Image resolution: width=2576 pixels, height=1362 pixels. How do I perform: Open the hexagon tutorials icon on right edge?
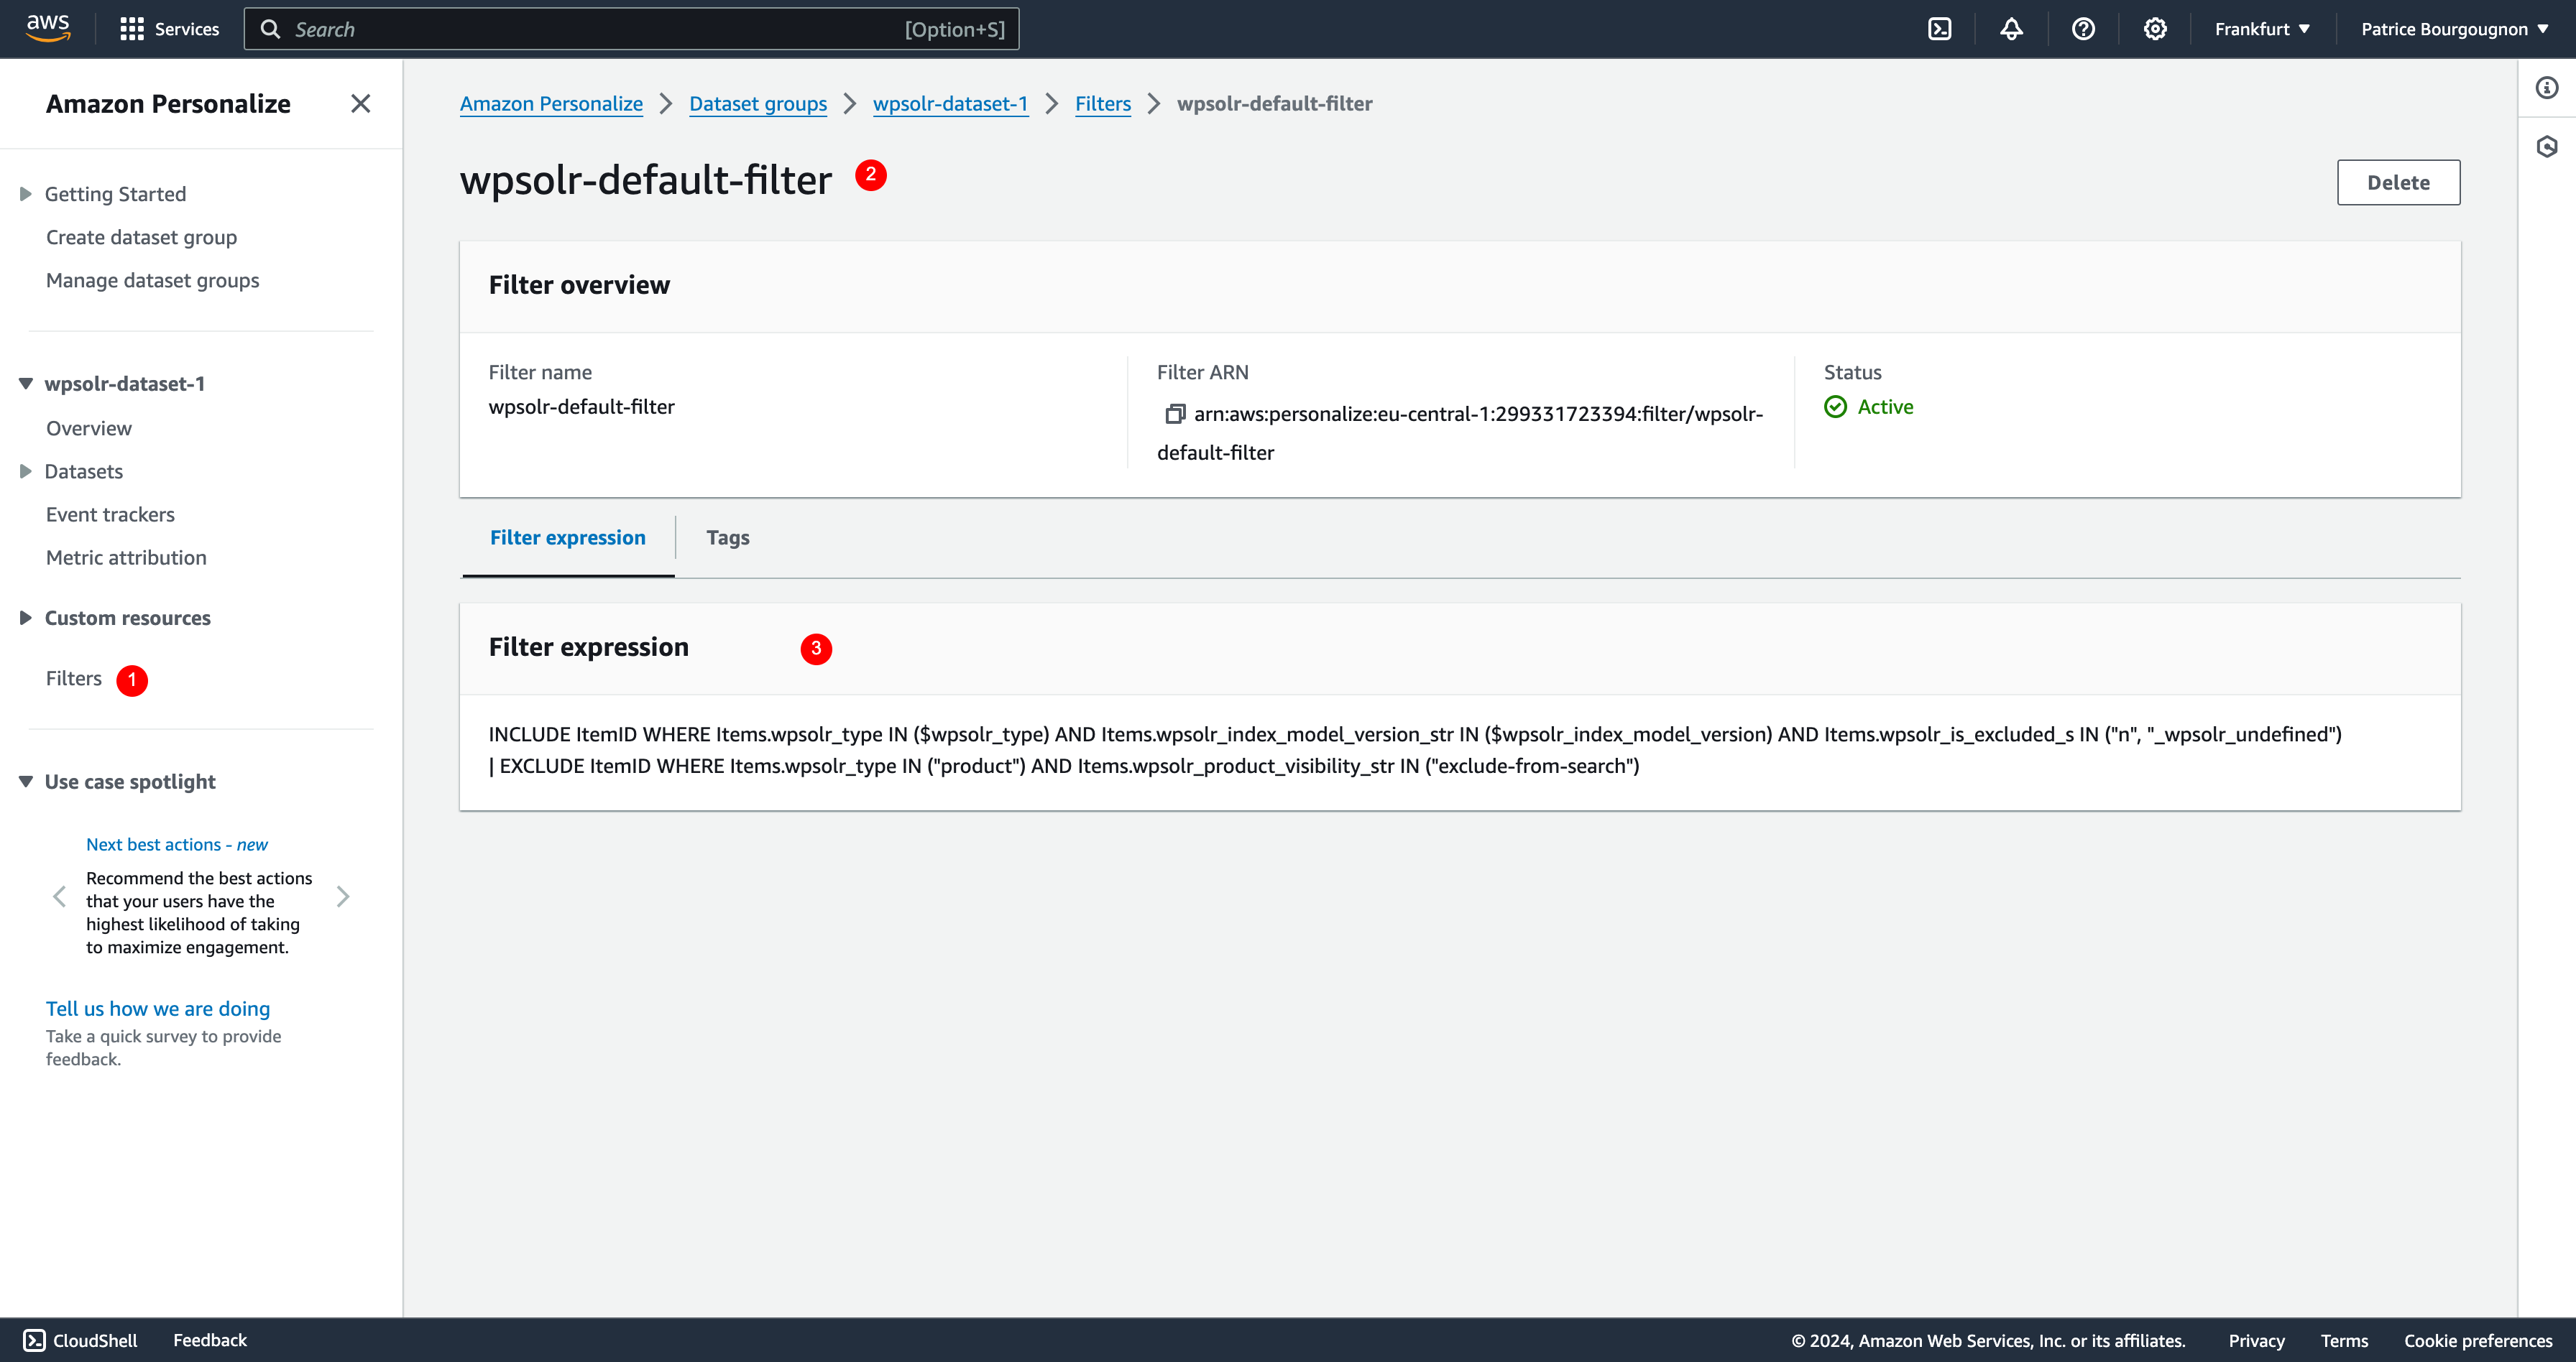[x=2547, y=147]
